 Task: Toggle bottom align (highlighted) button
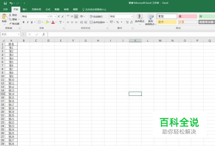(x=76, y=17)
